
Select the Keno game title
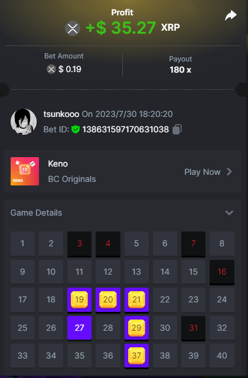point(58,164)
